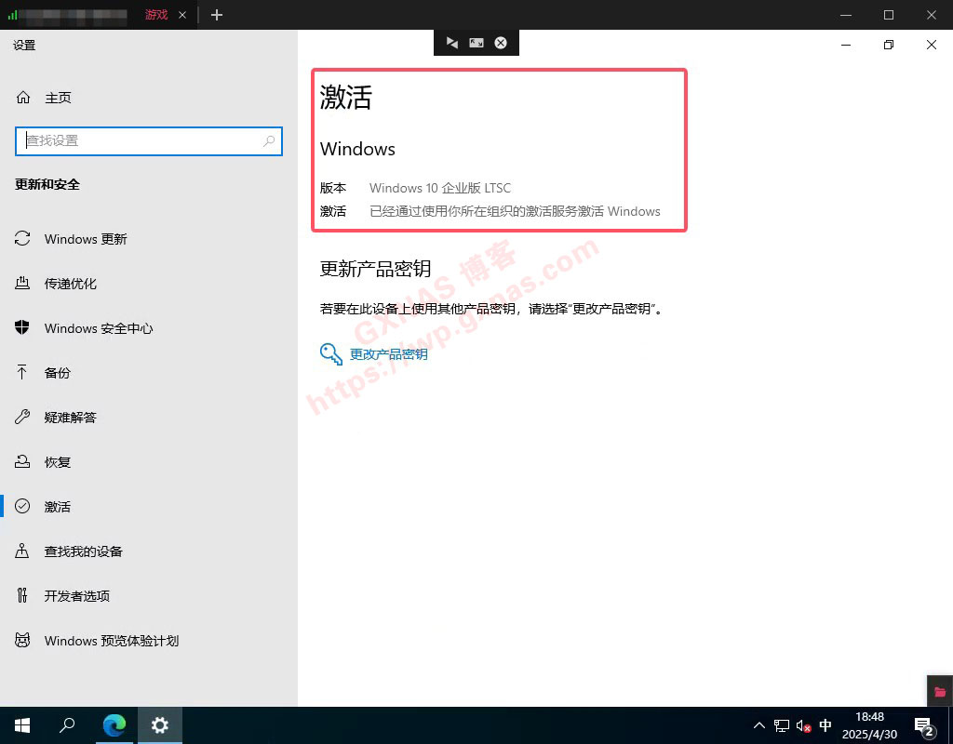Image resolution: width=953 pixels, height=744 pixels.
Task: Click the muted volume icon in the tray
Action: (803, 725)
